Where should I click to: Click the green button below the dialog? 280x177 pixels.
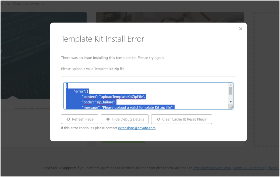[x=123, y=142]
